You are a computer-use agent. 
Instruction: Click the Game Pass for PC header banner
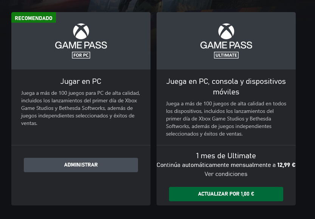(81, 41)
